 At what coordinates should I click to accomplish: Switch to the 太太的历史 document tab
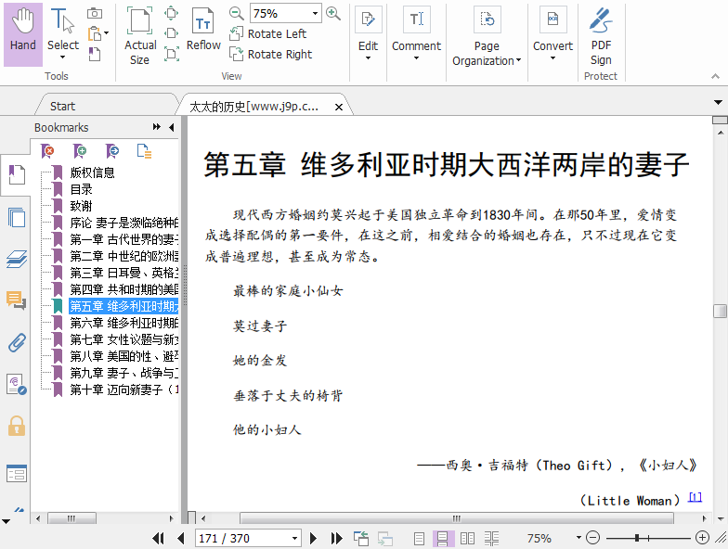[254, 107]
